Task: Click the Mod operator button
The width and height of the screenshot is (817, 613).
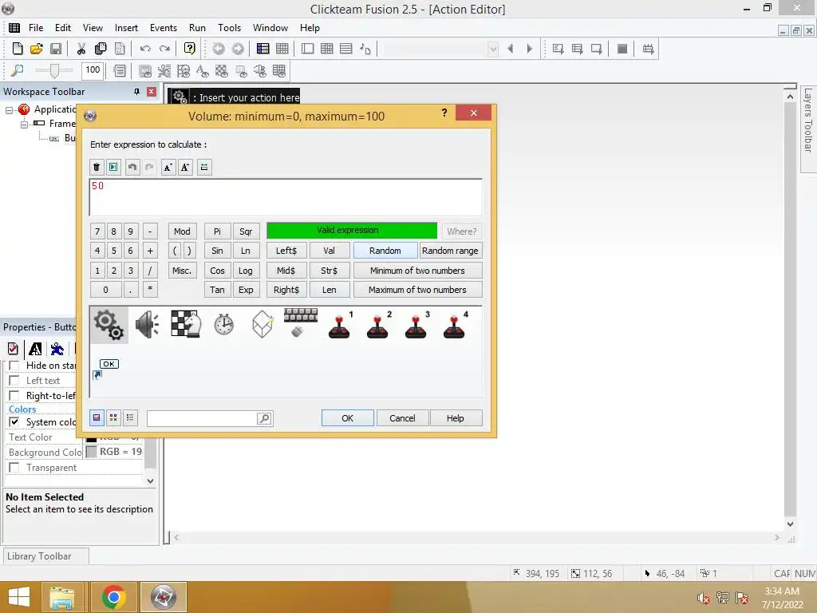Action: (182, 231)
